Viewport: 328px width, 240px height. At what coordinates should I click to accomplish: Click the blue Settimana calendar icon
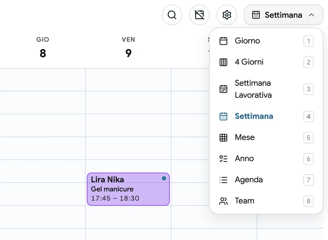[223, 116]
